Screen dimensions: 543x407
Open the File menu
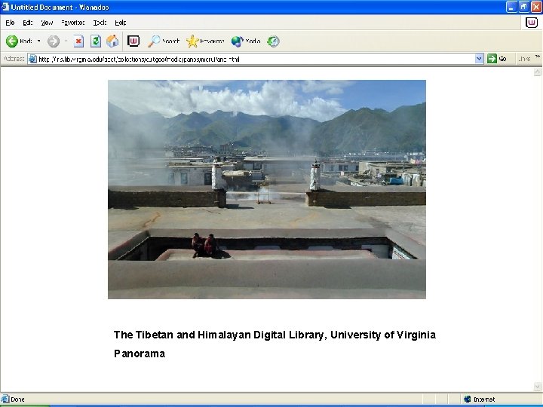[10, 23]
